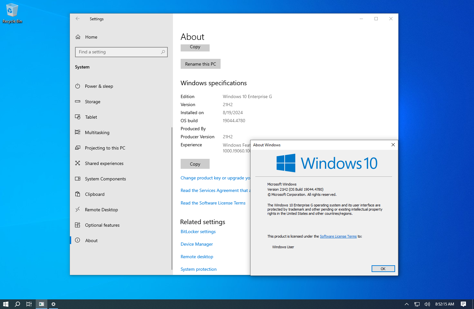
Task: Open taskbar Search
Action: [17, 304]
